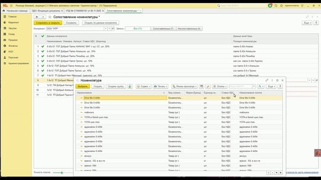This screenshot has height=180, width=321.
Task: Add Сопоставление номенклатуры form to favorites star
Action: point(50,17)
